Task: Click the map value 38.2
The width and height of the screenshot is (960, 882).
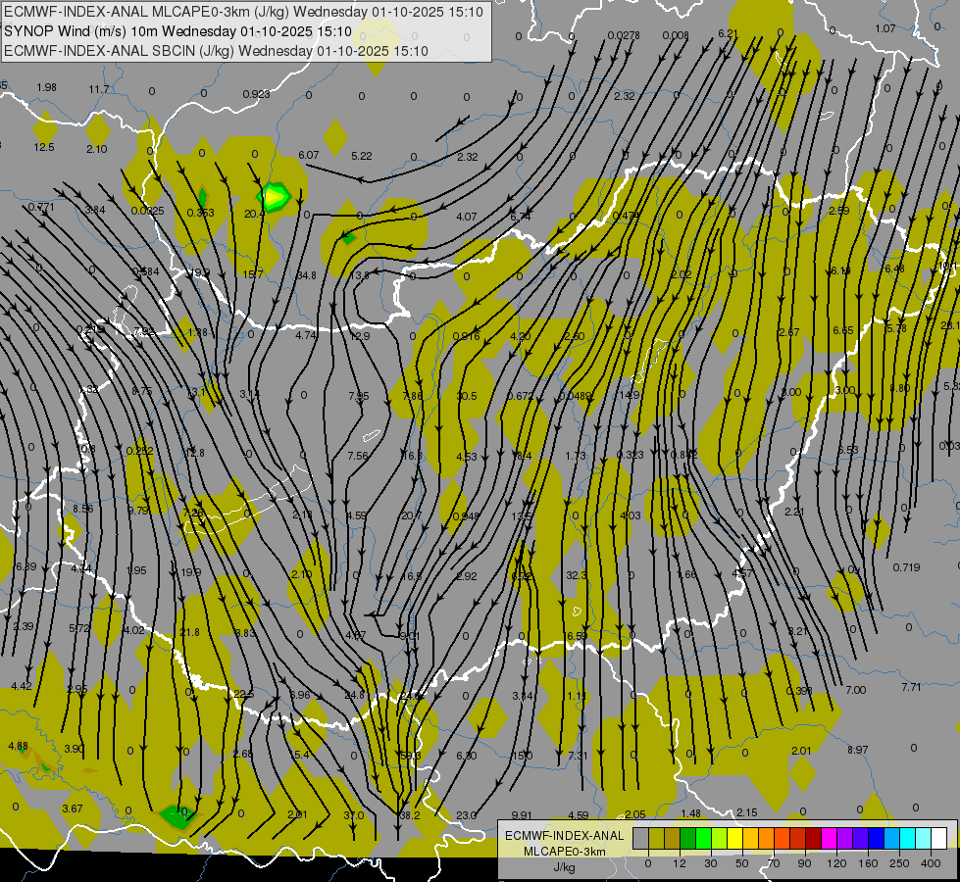Action: tap(410, 816)
